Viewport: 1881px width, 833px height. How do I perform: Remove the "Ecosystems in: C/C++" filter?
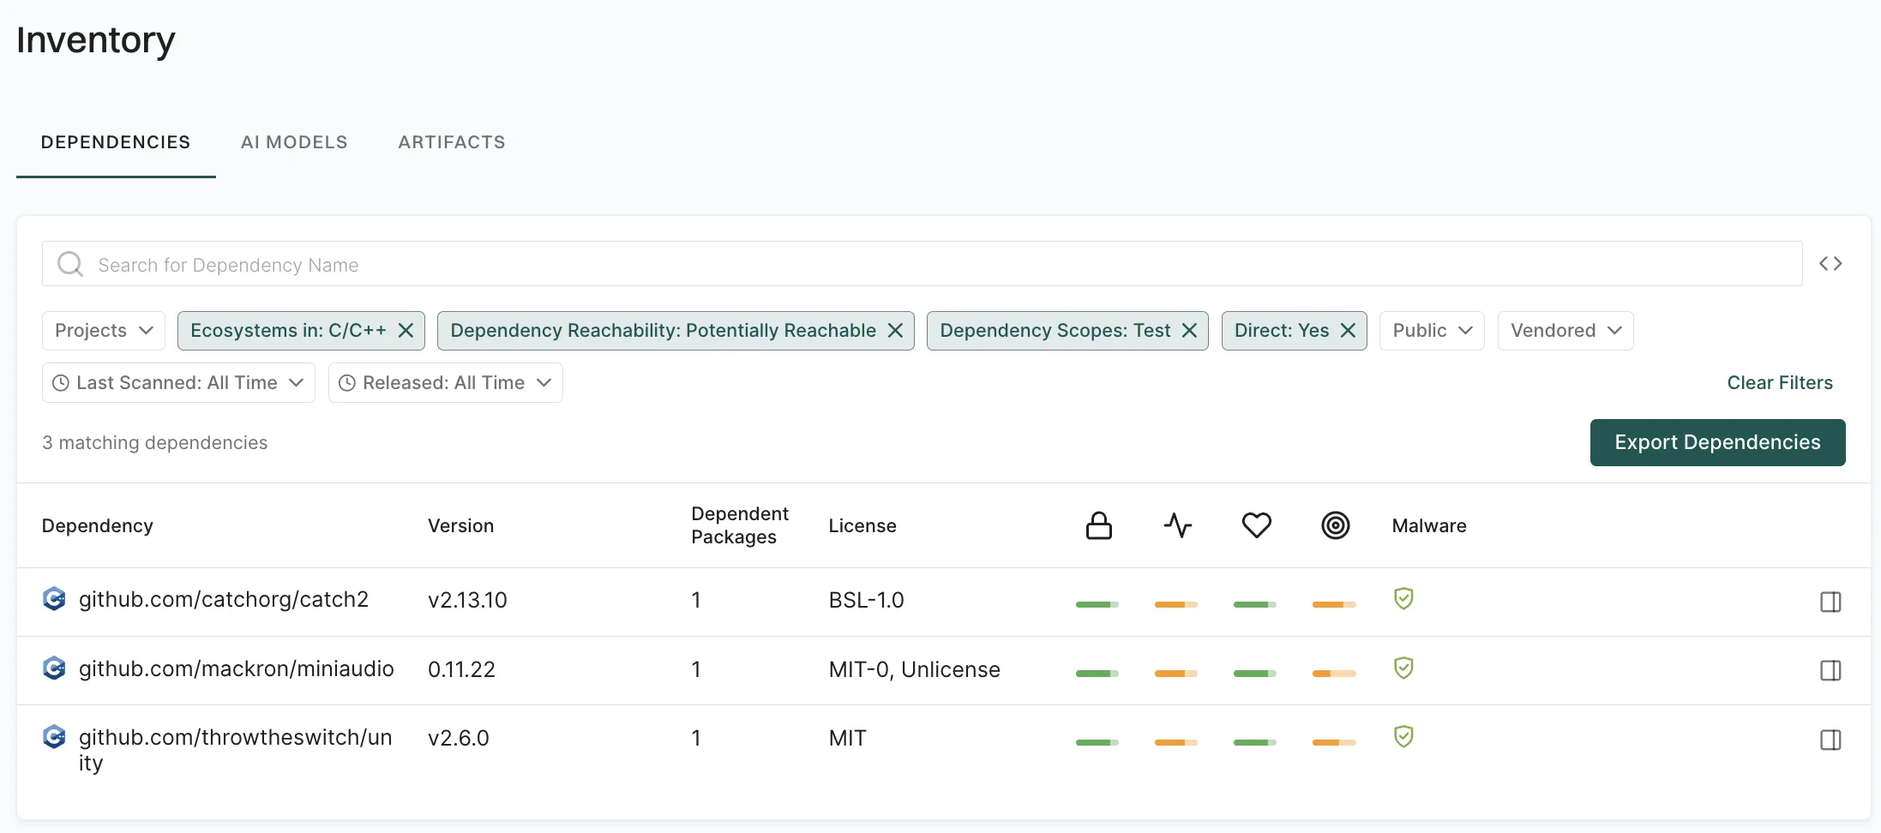click(406, 330)
